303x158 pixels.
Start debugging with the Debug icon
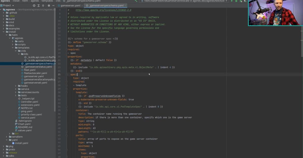tap(237, 1)
